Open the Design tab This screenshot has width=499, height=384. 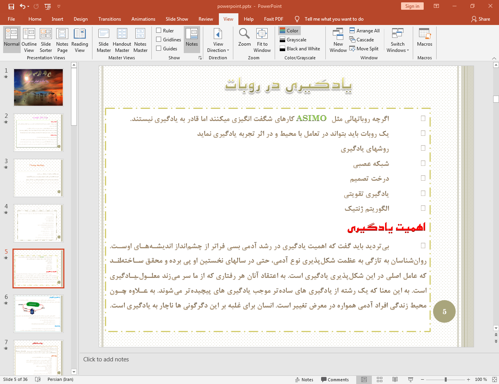80,19
